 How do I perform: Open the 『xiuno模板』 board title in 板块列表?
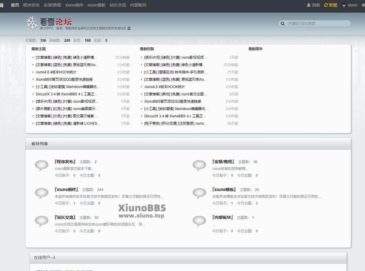pyautogui.click(x=224, y=189)
